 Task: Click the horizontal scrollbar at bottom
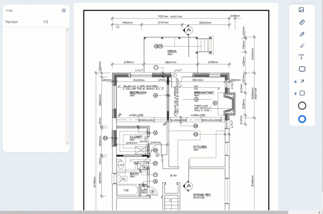click(144, 212)
